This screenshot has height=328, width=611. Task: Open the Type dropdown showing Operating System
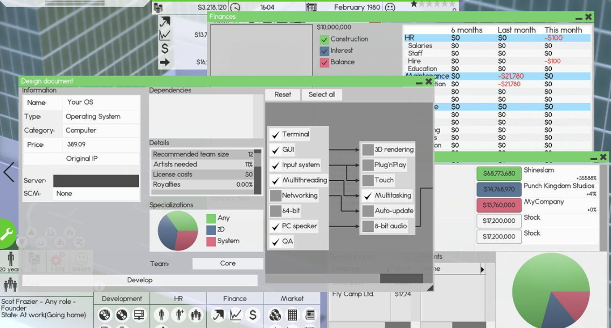[x=101, y=117]
